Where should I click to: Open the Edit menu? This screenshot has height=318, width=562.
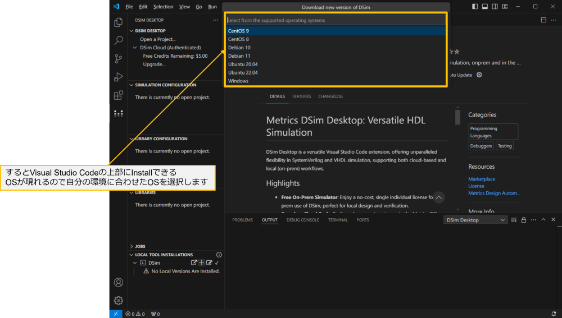click(x=143, y=7)
